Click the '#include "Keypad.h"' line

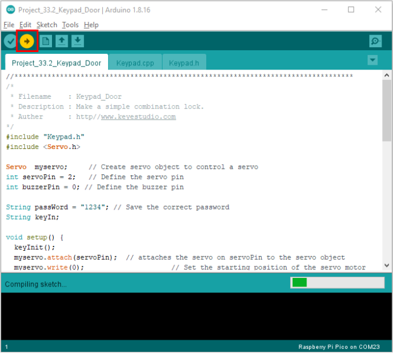point(45,137)
